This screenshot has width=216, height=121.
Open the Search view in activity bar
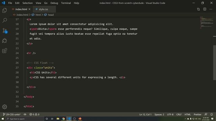pyautogui.click(x=4, y=21)
